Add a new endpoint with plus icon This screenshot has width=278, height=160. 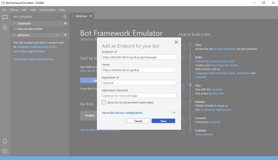point(65,23)
